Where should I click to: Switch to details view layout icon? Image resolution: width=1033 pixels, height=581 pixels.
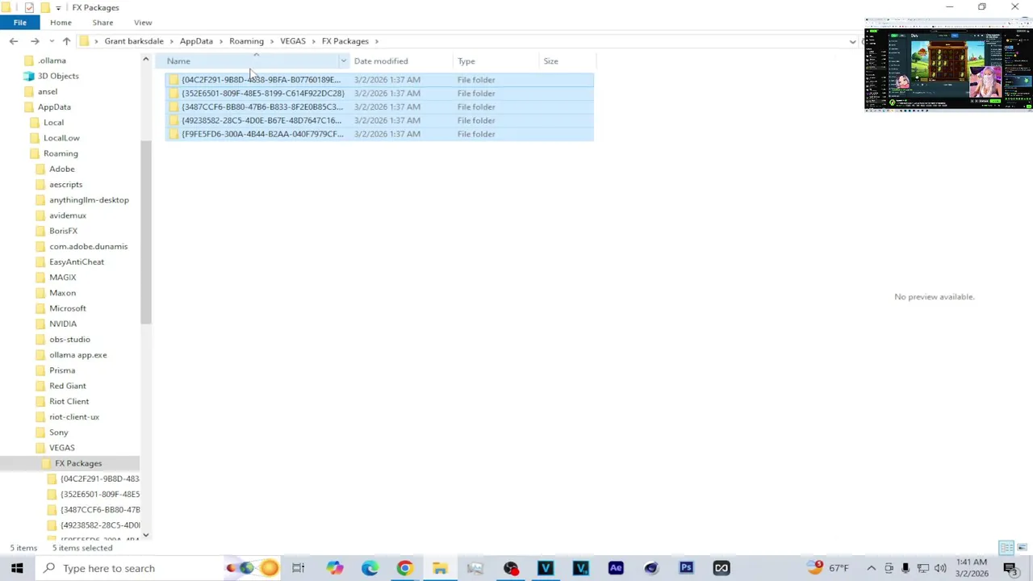[x=1006, y=548]
